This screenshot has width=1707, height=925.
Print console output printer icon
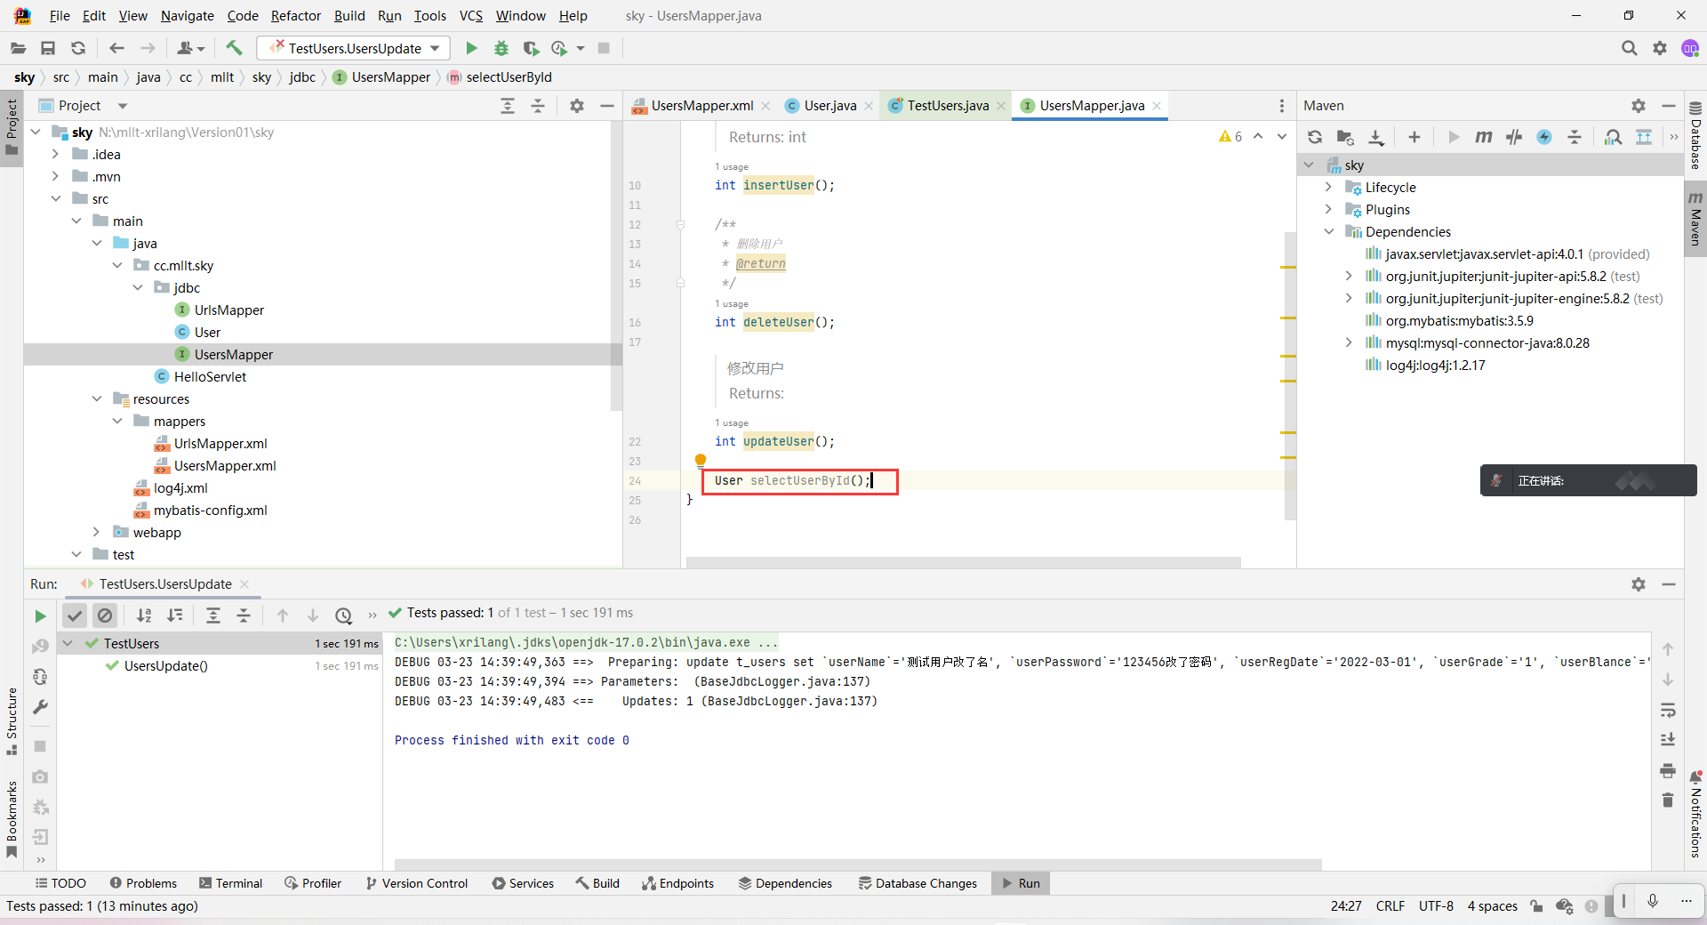click(1668, 770)
